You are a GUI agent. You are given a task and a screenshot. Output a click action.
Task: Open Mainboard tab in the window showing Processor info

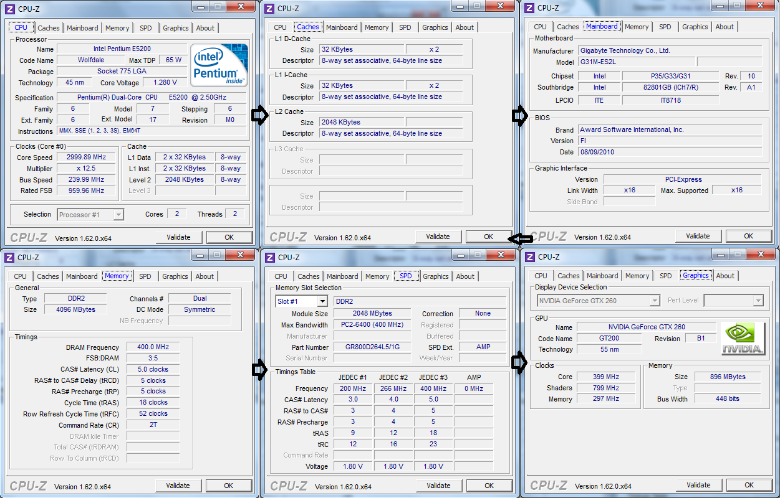point(82,28)
